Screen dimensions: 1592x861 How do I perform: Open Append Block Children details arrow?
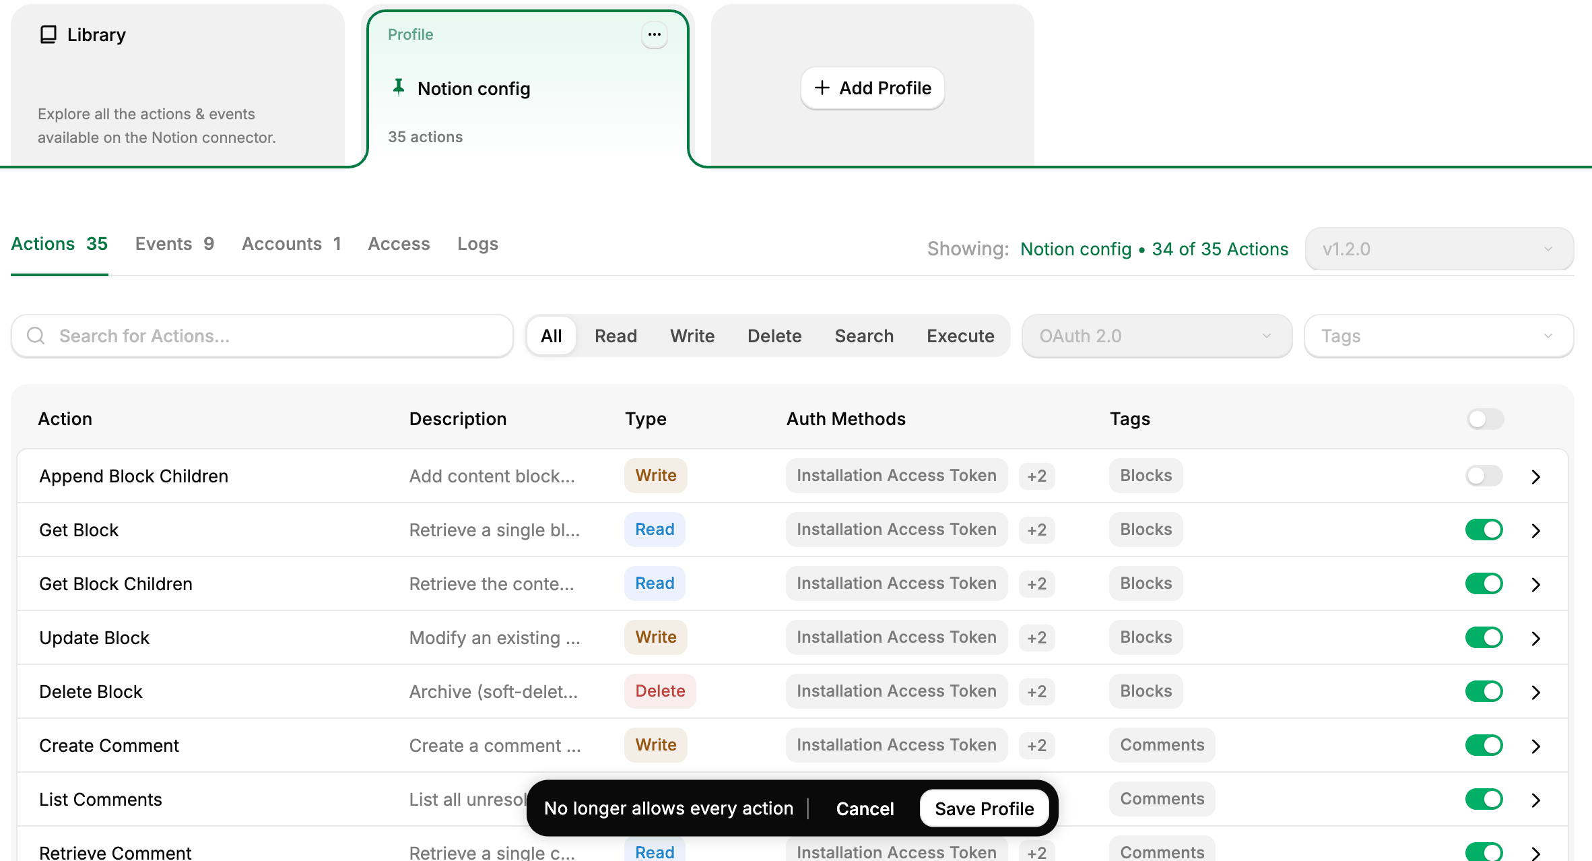pos(1536,476)
